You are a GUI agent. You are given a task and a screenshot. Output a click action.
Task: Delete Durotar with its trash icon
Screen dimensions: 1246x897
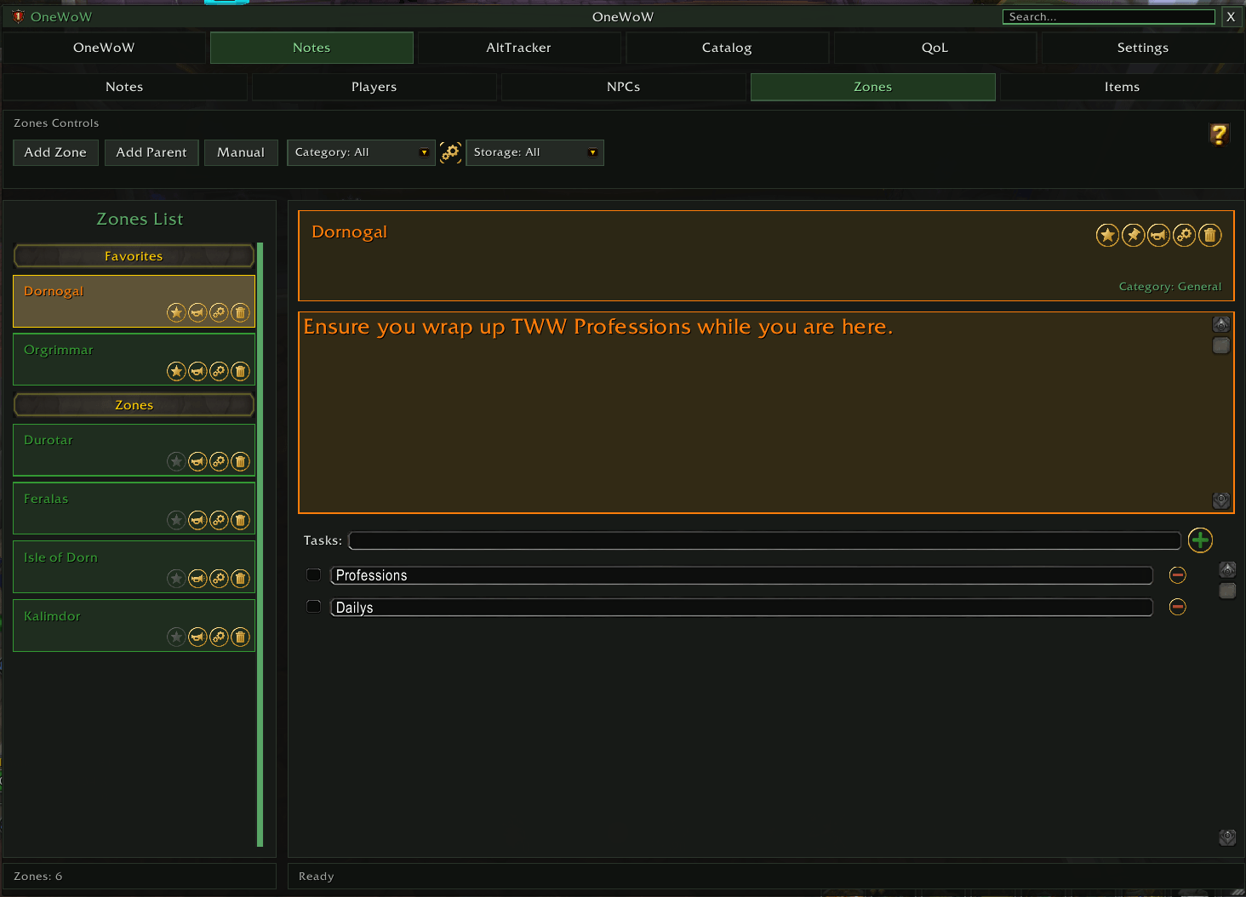(240, 461)
